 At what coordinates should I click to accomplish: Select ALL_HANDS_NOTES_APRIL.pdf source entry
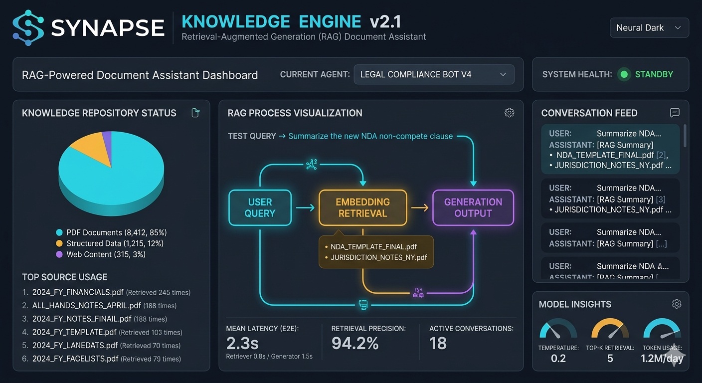(86, 305)
